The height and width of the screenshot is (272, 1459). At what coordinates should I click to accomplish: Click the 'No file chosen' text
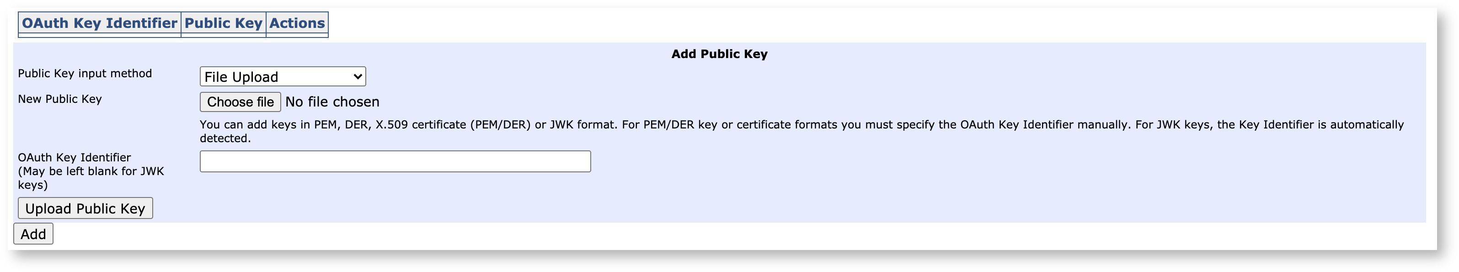332,102
